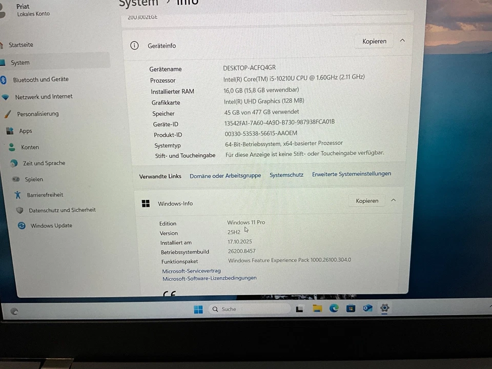Open Apps settings section
Screen dimensions: 492x369
pos(26,131)
